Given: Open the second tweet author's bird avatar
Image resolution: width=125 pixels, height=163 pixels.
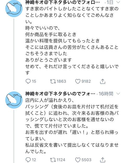Looking at the screenshot, I should [x=14, y=100].
